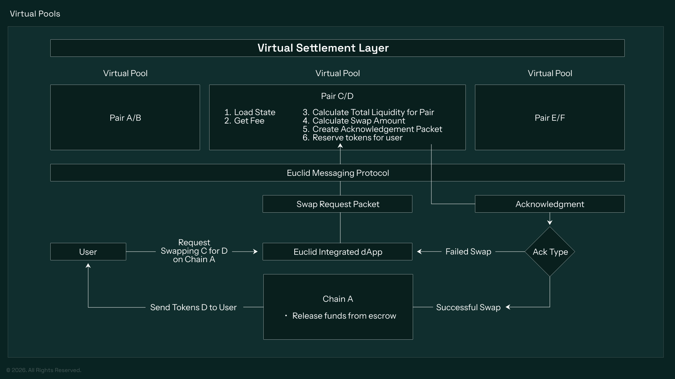Select the Swap Request Packet box
Screen dimensions: 675x379
(x=337, y=204)
